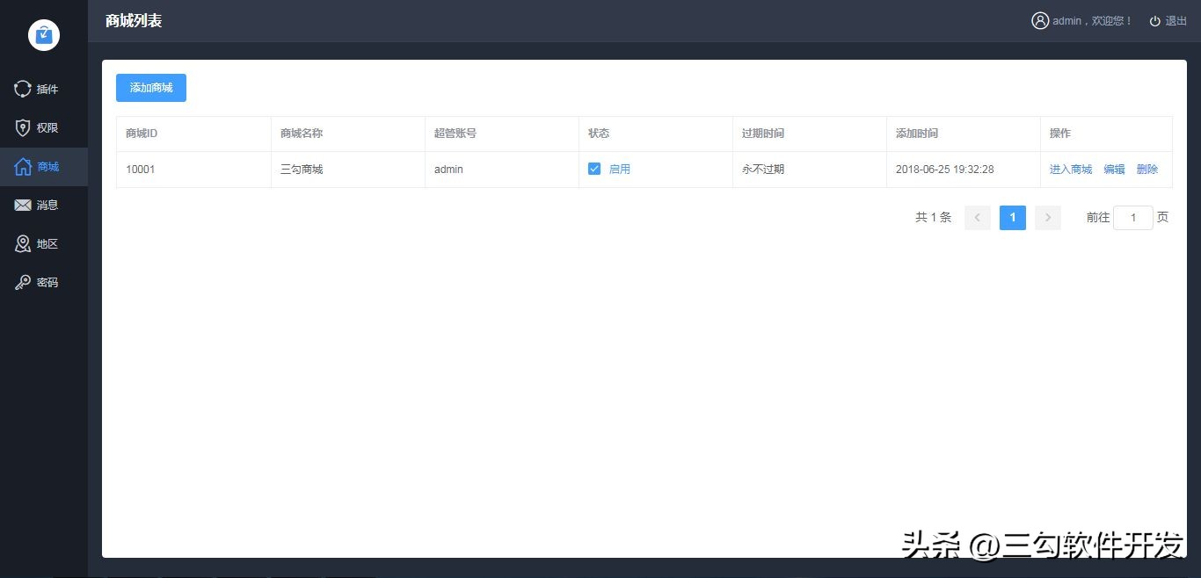Toggle the 启用 status checkbox for 三勾商城
The image size is (1201, 578).
[594, 168]
